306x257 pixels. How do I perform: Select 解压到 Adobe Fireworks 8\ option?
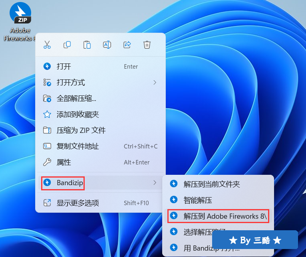218,216
